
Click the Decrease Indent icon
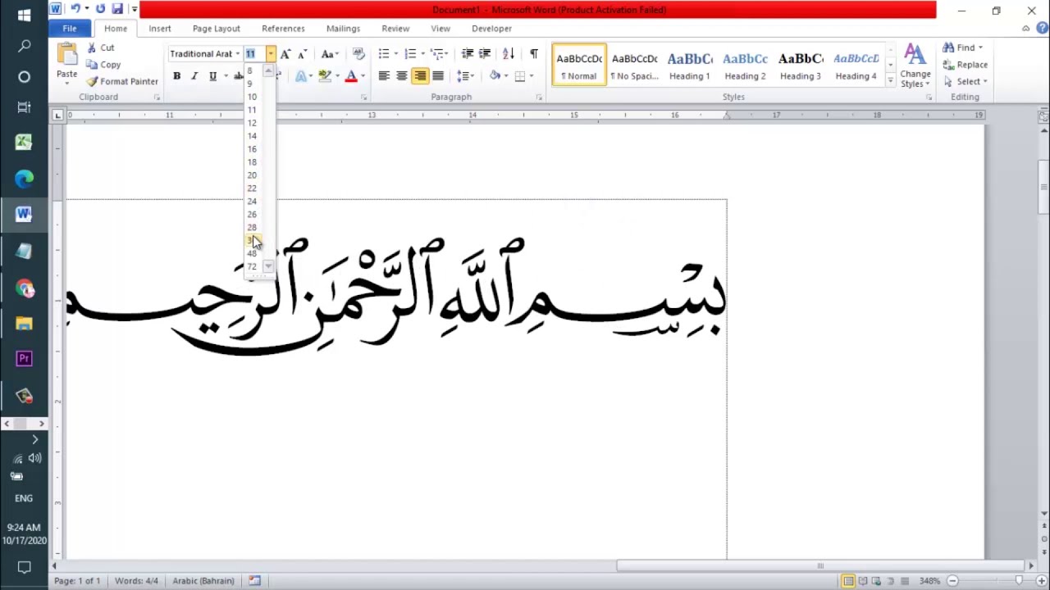(x=468, y=54)
